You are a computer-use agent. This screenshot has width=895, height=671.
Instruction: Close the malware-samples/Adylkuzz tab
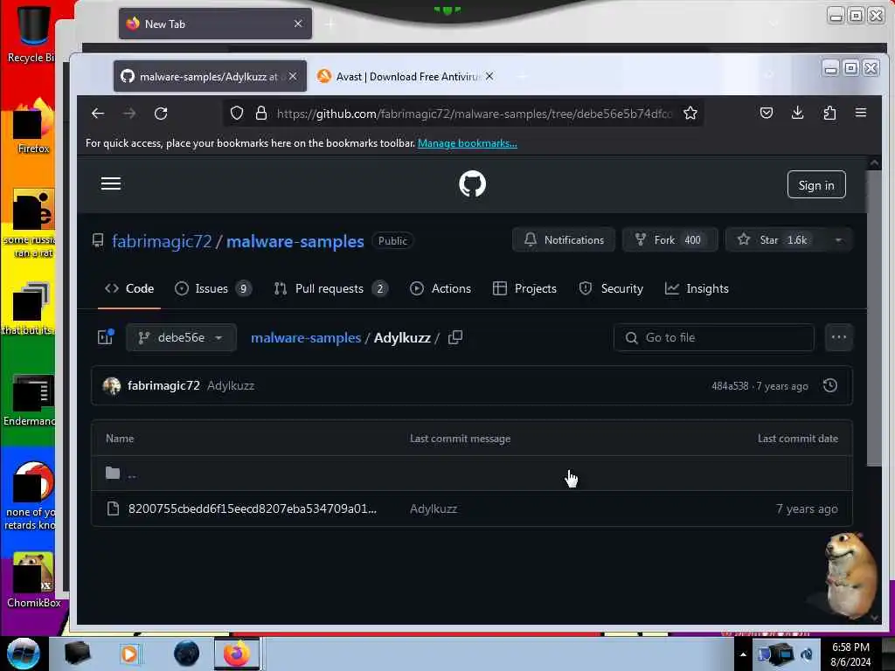pos(292,77)
